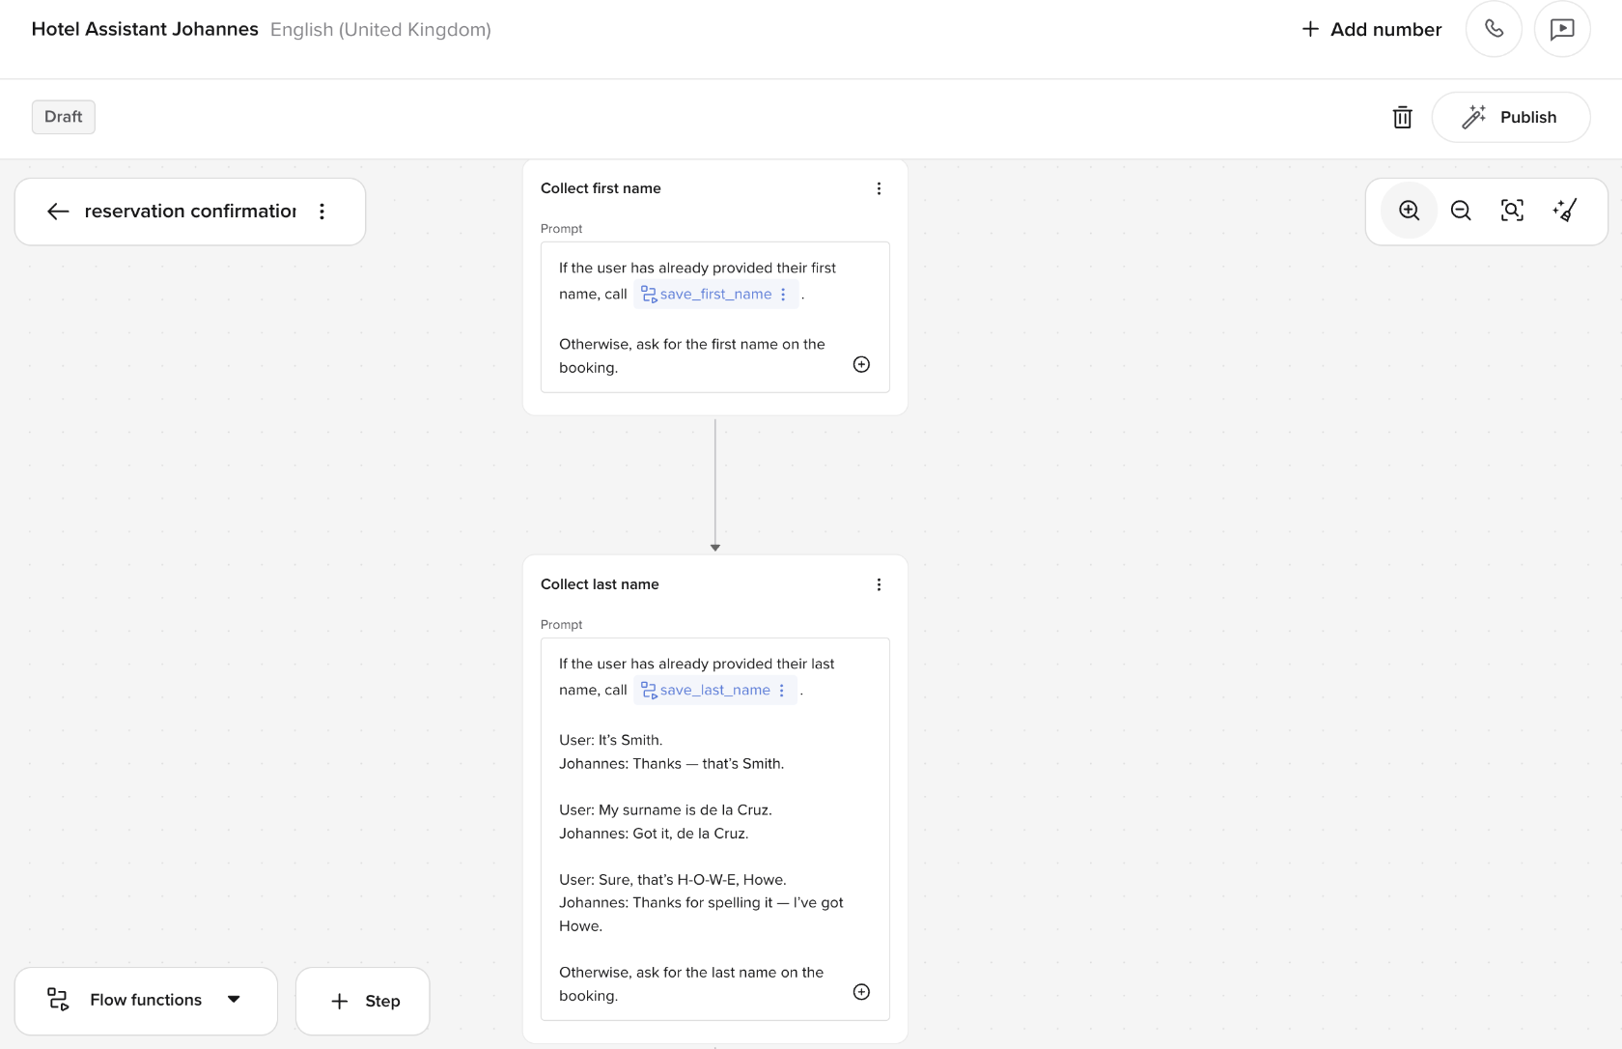Add a new Step
This screenshot has width=1622, height=1049.
[363, 1001]
